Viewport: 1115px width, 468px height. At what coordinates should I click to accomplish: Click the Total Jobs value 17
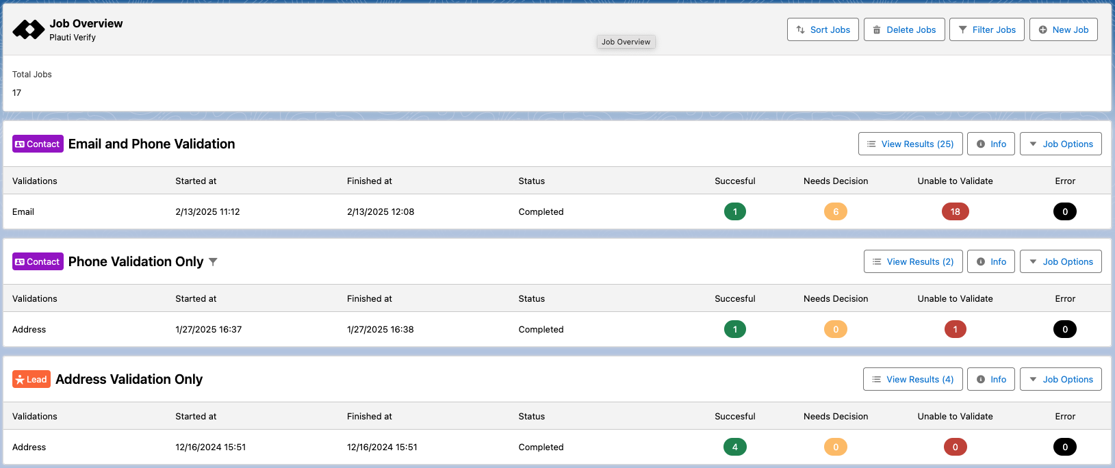(x=17, y=92)
